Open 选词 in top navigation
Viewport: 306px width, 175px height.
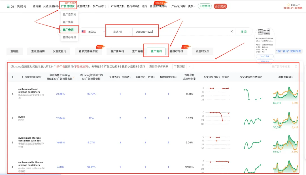(x=144, y=6)
